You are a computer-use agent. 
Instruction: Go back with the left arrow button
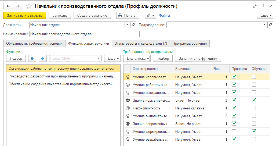8,6
